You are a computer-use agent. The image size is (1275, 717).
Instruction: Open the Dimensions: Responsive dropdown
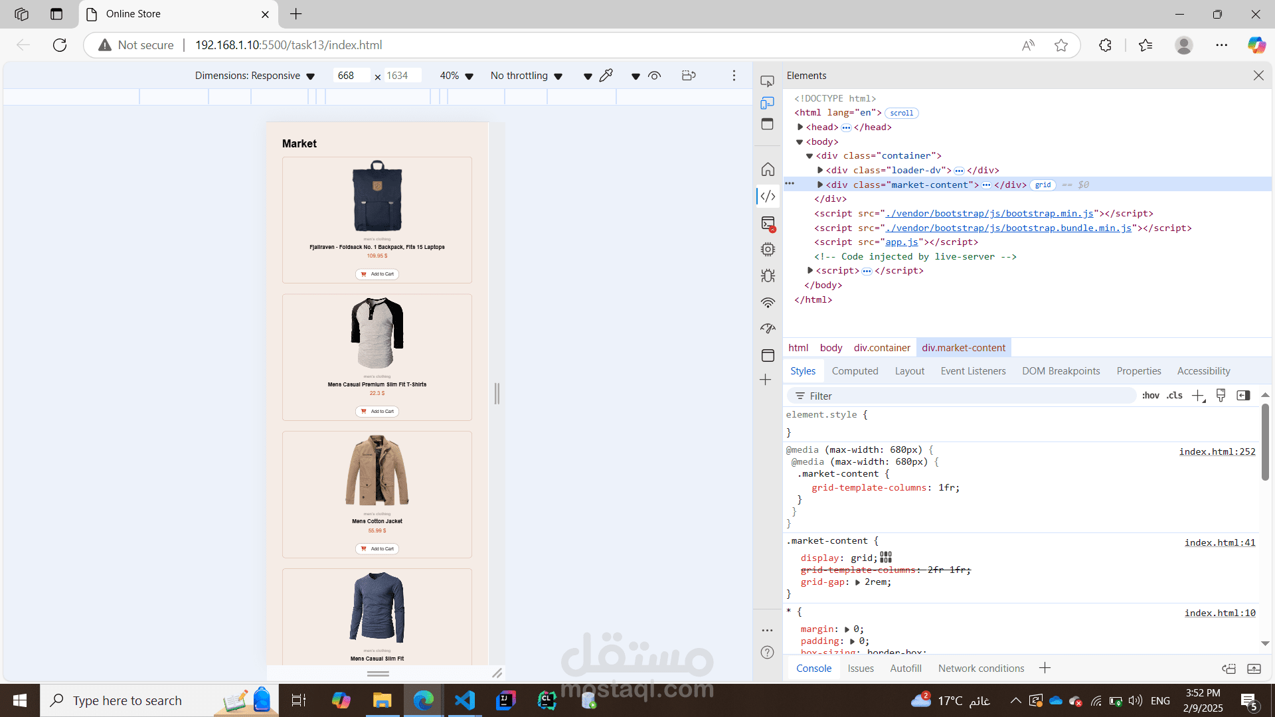click(x=254, y=76)
